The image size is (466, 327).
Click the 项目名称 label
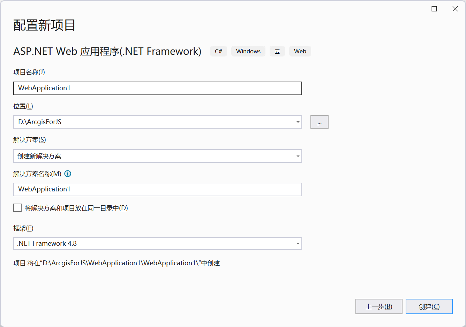pyautogui.click(x=29, y=72)
